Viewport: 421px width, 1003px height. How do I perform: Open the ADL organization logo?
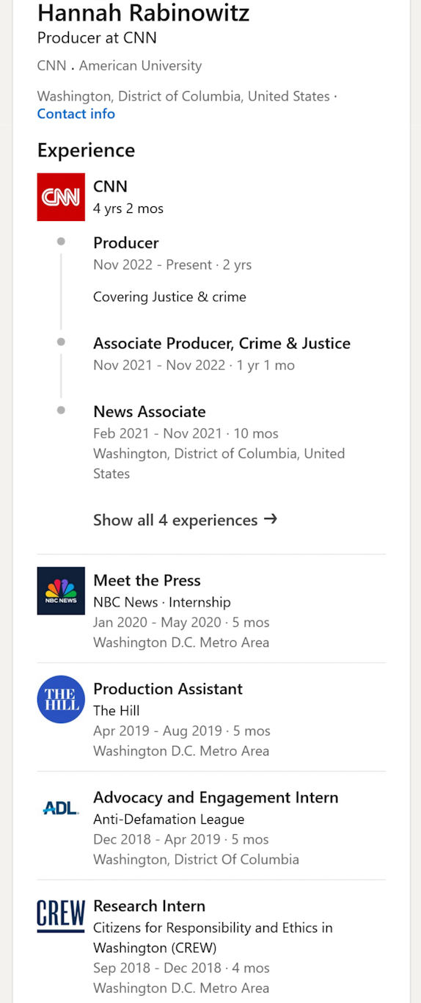(x=61, y=808)
